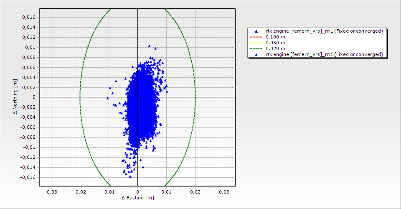This screenshot has height=209, width=401.
Task: Click the Δ Easting [m] axis title
Action: click(x=137, y=198)
